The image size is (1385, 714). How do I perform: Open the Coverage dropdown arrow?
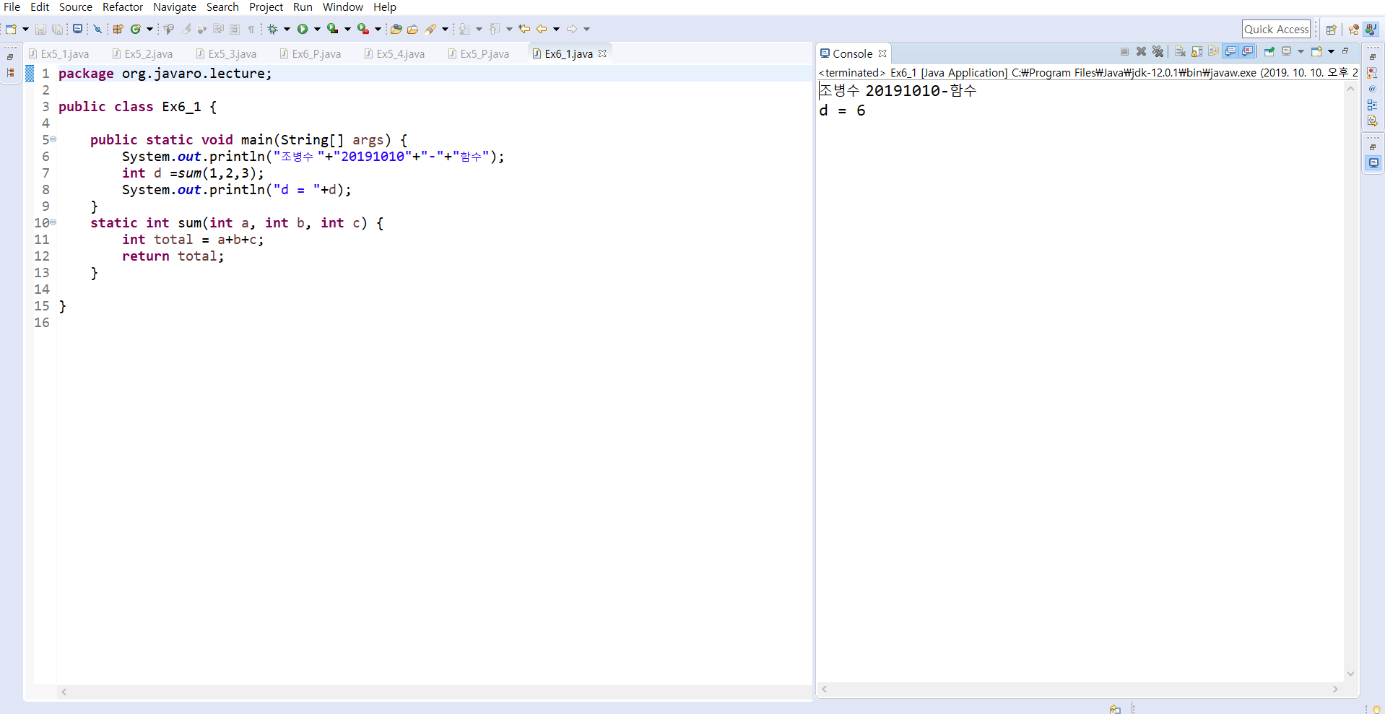pos(347,29)
